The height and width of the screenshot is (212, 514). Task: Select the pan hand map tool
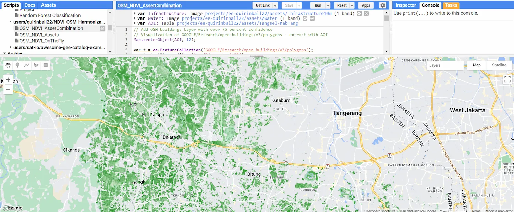(8, 65)
